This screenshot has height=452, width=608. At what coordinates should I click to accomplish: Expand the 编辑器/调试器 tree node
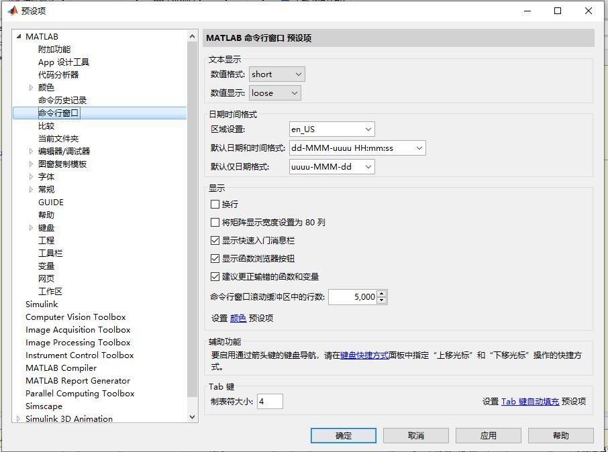[31, 151]
